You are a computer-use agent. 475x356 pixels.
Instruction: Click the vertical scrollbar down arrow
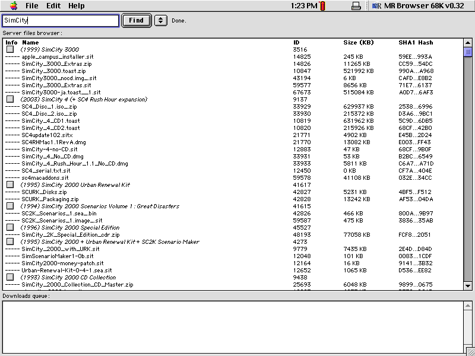click(x=469, y=286)
